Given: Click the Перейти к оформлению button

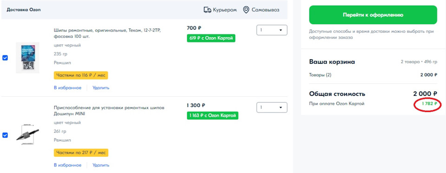Looking at the screenshot, I should tap(373, 15).
